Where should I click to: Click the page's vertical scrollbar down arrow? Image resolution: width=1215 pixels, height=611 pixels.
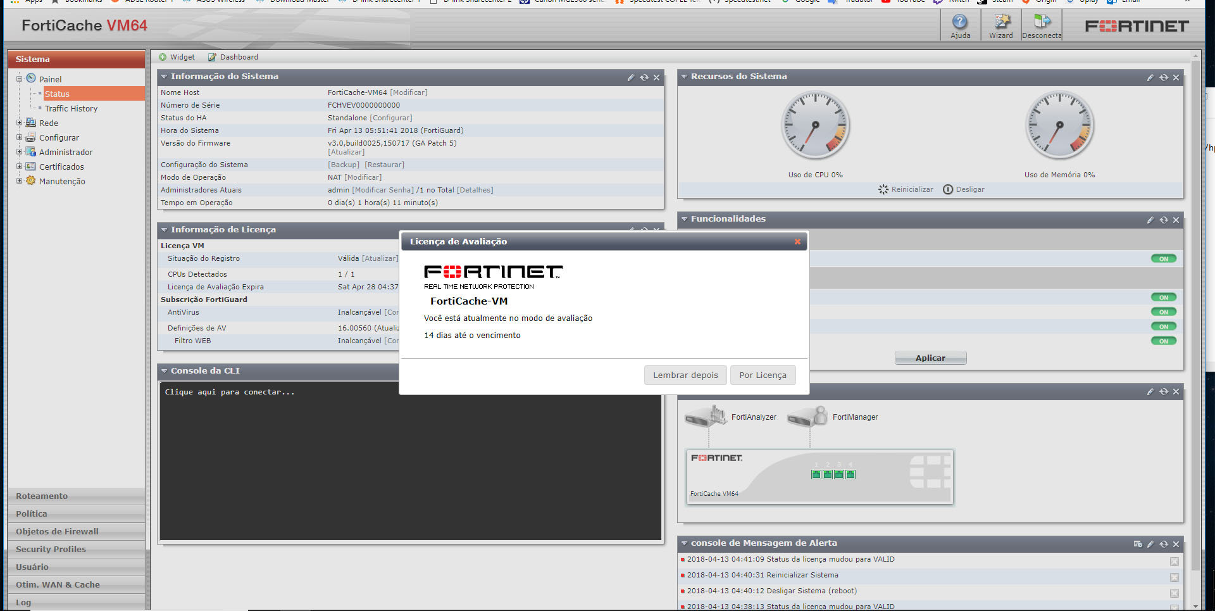1195,606
